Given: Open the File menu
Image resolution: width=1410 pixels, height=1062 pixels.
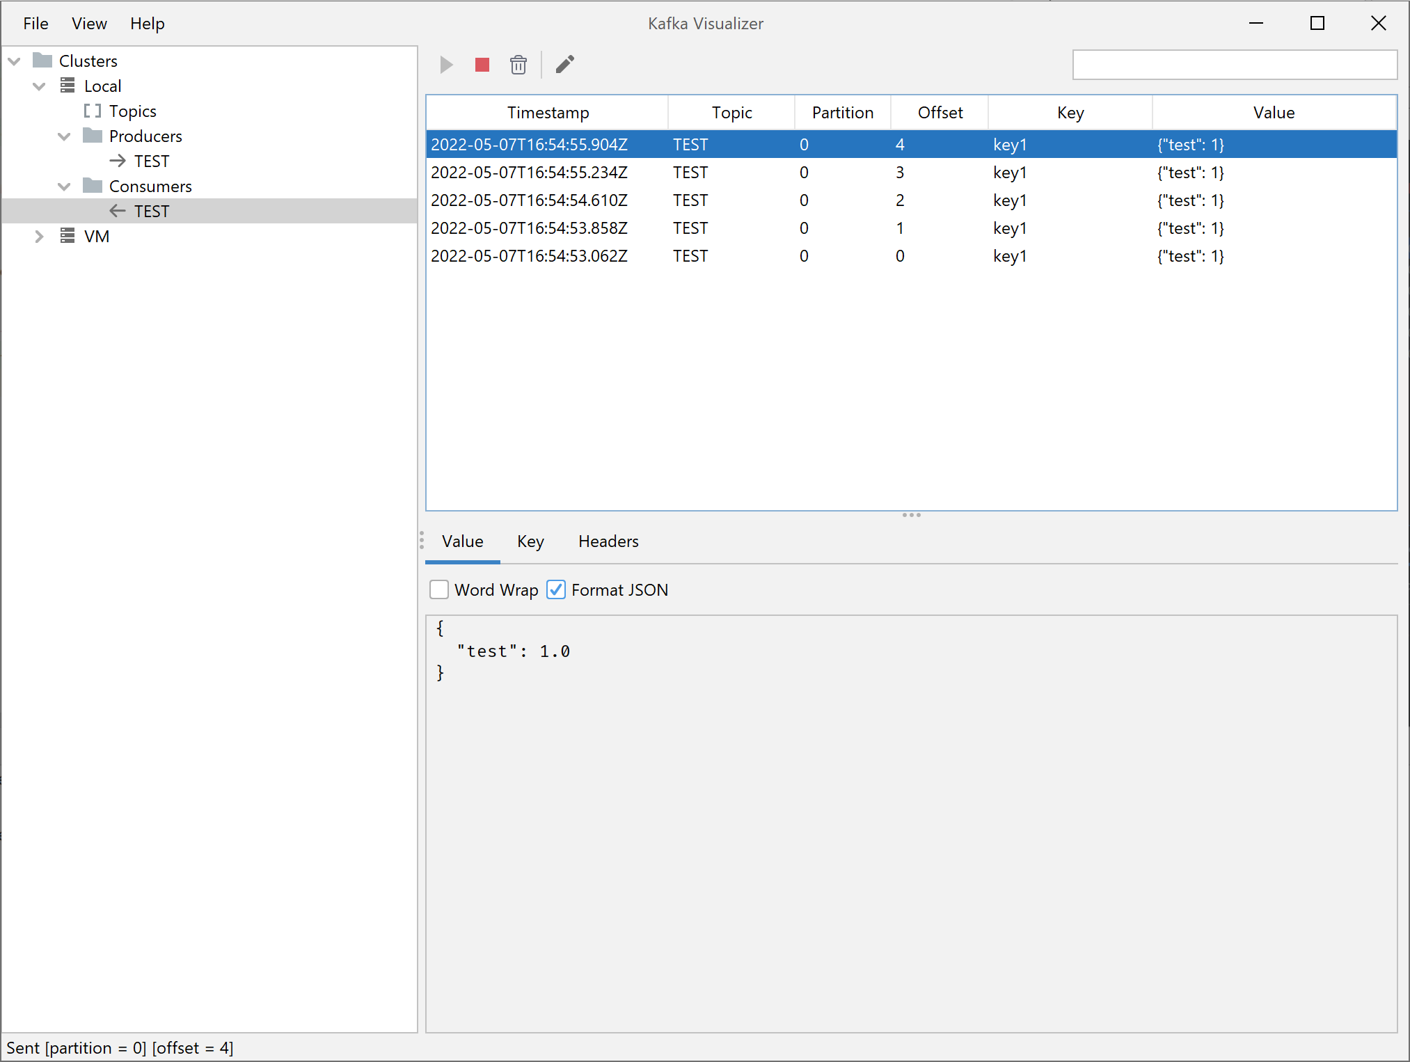Looking at the screenshot, I should 35,24.
